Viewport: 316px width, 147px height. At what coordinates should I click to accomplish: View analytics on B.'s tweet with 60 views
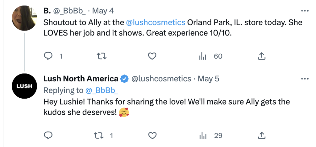[x=203, y=56]
